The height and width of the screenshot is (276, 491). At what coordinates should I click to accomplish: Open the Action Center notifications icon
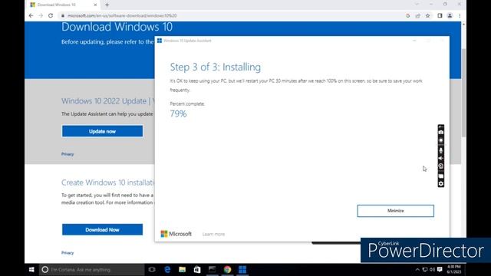pyautogui.click(x=440, y=269)
